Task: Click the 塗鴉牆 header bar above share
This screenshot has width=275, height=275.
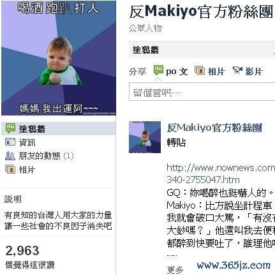Action: pyautogui.click(x=202, y=50)
